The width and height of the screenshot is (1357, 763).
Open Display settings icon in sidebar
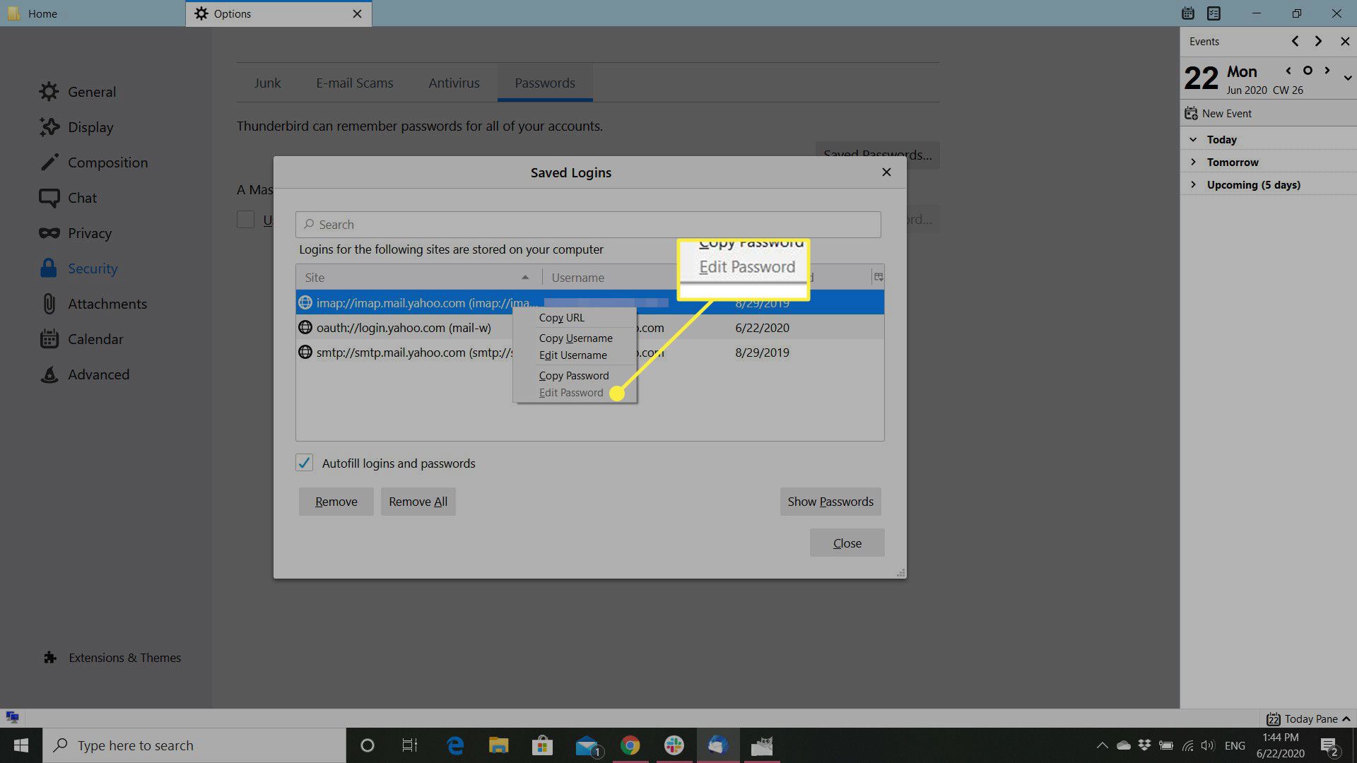click(49, 127)
